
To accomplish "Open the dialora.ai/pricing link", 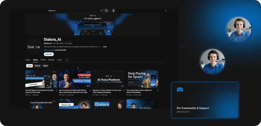I will pyautogui.click(x=49, y=50).
